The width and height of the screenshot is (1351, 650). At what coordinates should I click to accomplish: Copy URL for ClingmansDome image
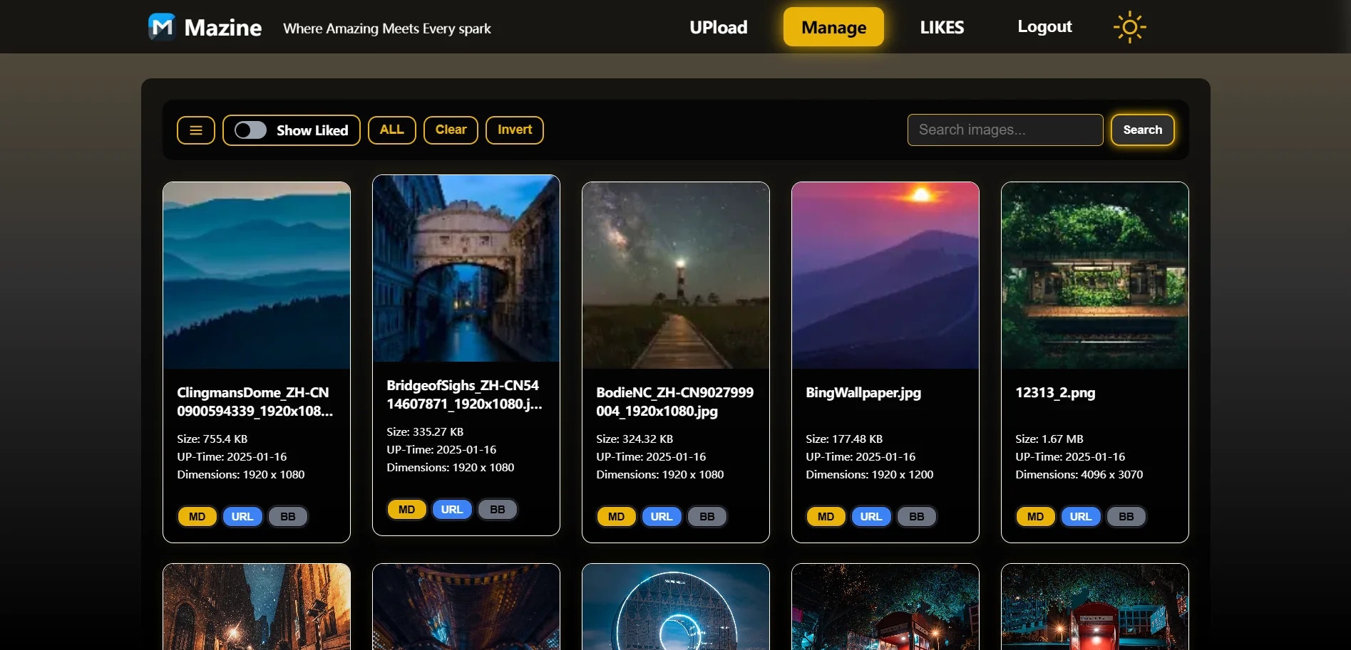pyautogui.click(x=242, y=516)
